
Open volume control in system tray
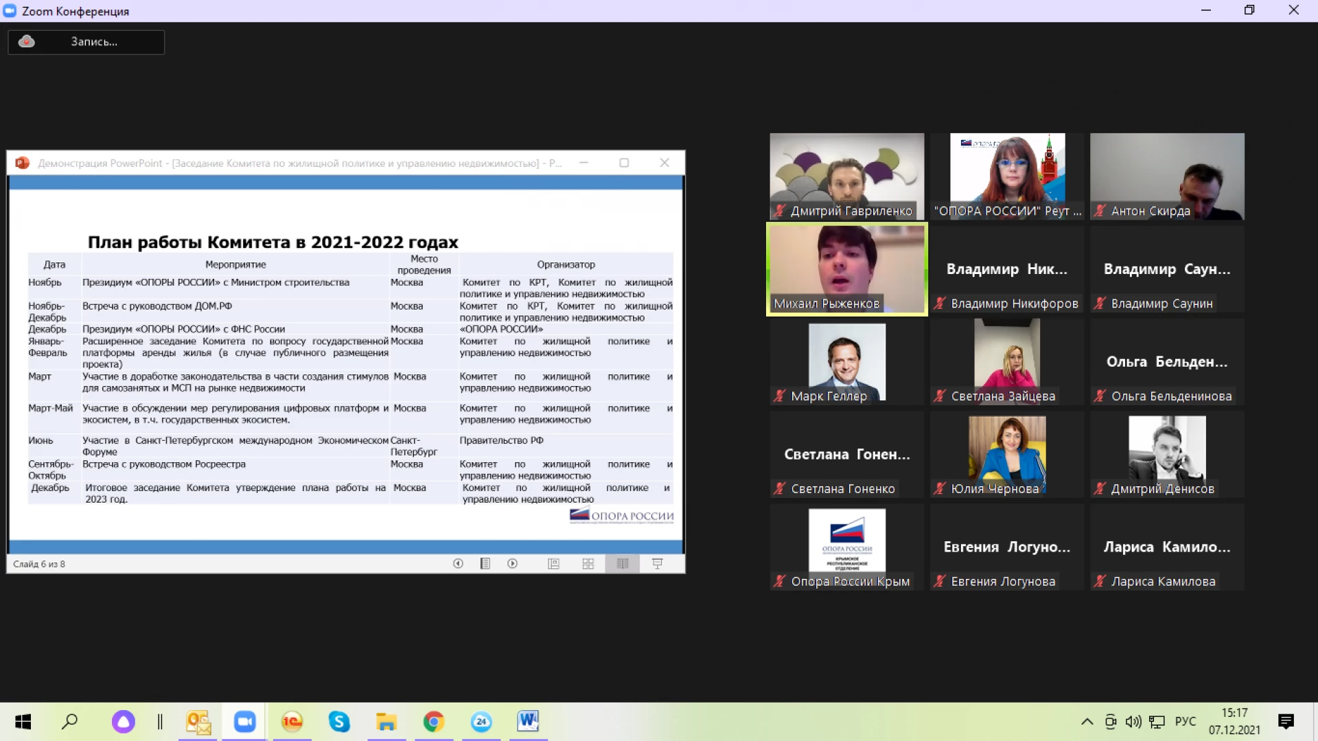point(1133,722)
